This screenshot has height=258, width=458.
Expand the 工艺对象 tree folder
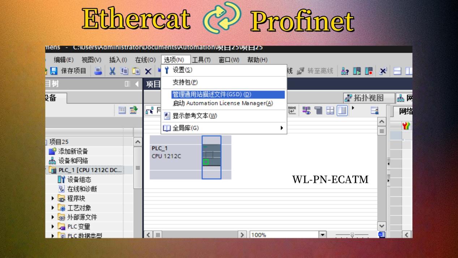(53, 208)
